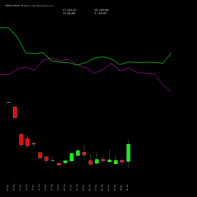Select the 11 Nov date label

[20, 188]
